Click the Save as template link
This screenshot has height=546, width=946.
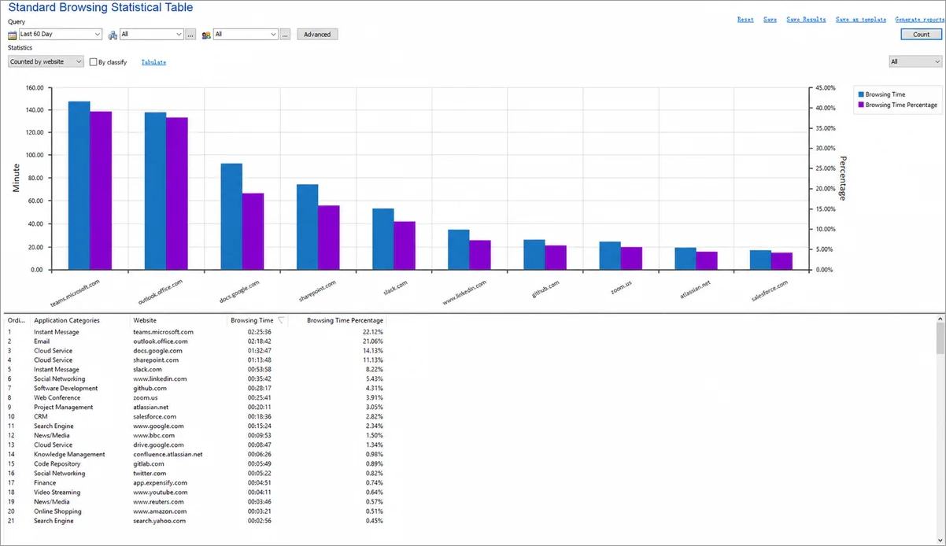pyautogui.click(x=861, y=20)
